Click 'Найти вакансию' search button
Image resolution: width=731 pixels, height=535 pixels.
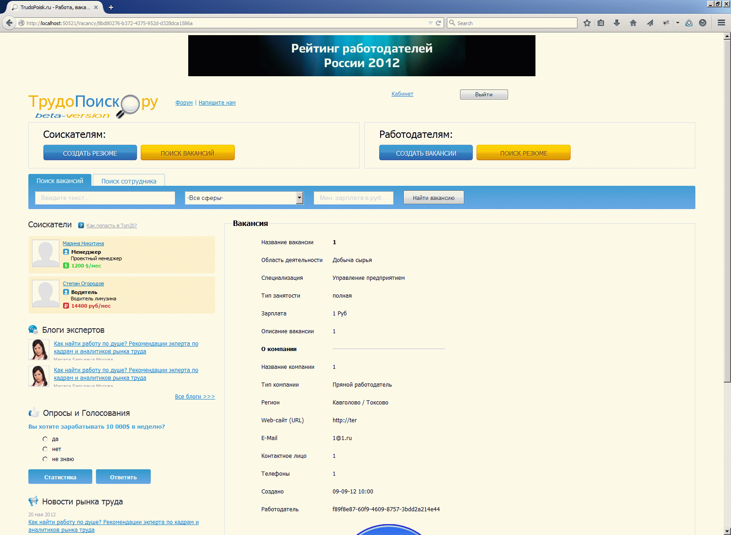pos(434,198)
